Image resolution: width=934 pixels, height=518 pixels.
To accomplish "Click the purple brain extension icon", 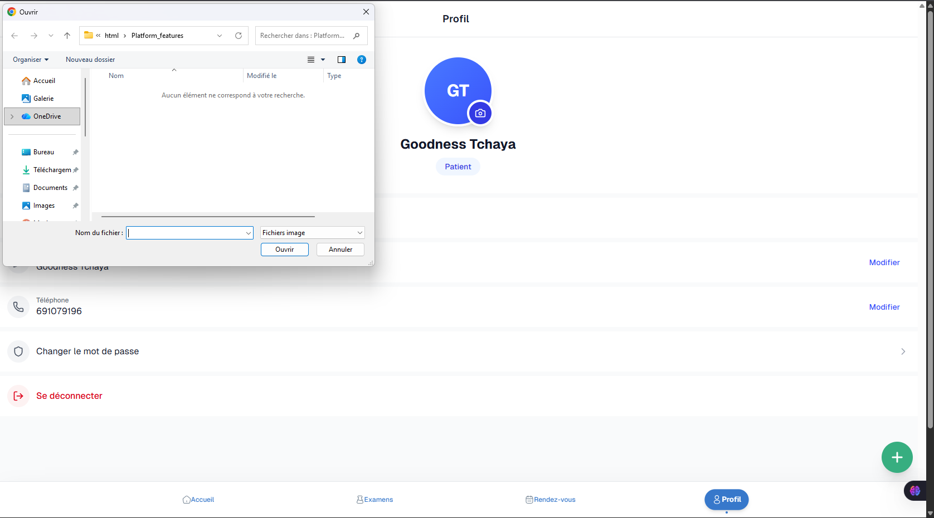I will (914, 491).
